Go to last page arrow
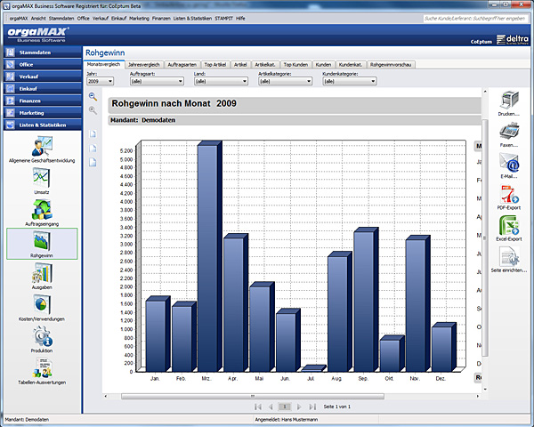Screen dimensions: 534x427 (x=312, y=407)
